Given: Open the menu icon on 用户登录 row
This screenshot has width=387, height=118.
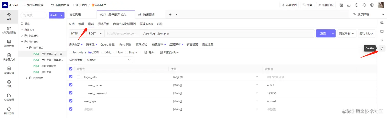Looking at the screenshot, I should coord(61,54).
